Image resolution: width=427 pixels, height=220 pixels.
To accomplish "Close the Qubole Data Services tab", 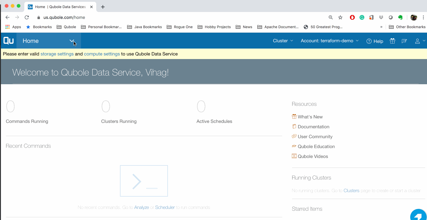I will click(x=91, y=7).
